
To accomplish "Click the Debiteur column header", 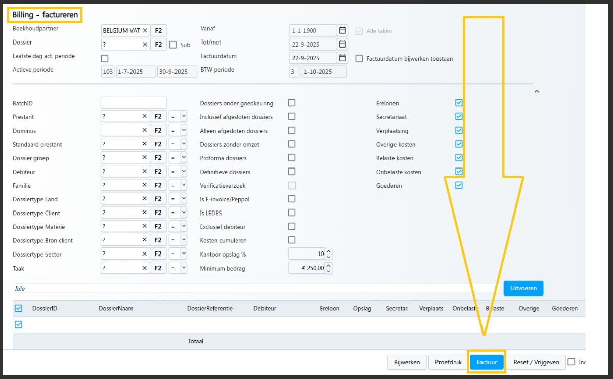I will (265, 308).
